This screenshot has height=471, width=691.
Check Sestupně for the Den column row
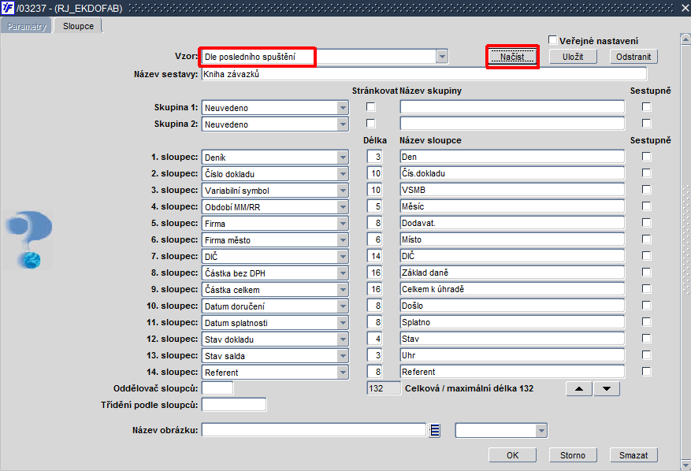646,157
